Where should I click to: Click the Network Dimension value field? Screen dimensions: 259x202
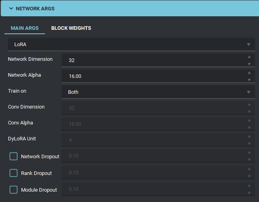coord(154,60)
